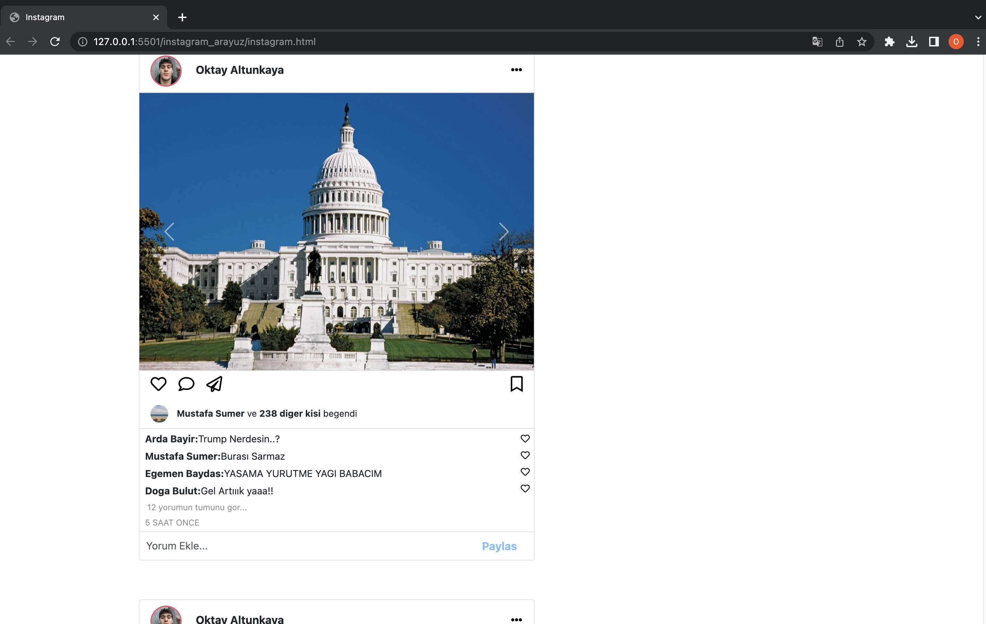The image size is (986, 624).
Task: Open Oktay Altunkaya's profile picture
Action: pyautogui.click(x=165, y=70)
